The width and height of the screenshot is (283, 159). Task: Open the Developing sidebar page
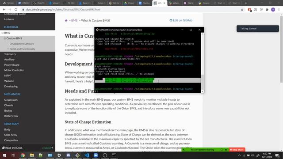coord(11,87)
